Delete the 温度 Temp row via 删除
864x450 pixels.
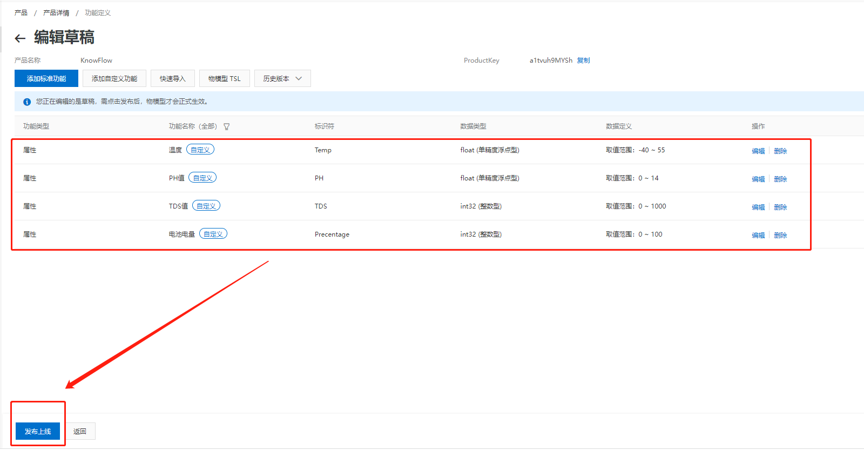[x=780, y=151]
